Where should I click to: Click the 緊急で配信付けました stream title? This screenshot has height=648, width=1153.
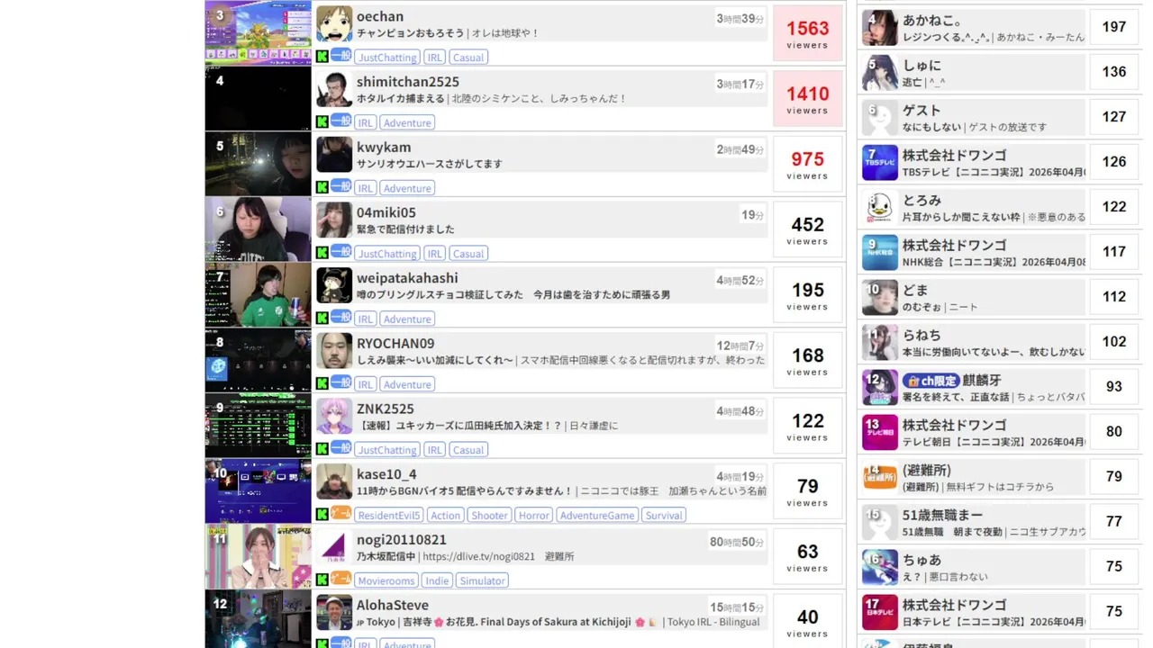click(405, 229)
